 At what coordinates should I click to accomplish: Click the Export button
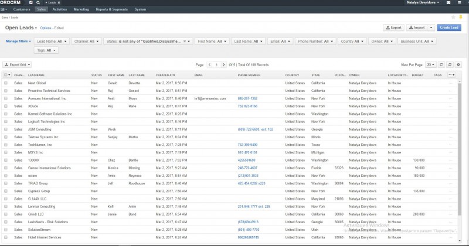[393, 28]
